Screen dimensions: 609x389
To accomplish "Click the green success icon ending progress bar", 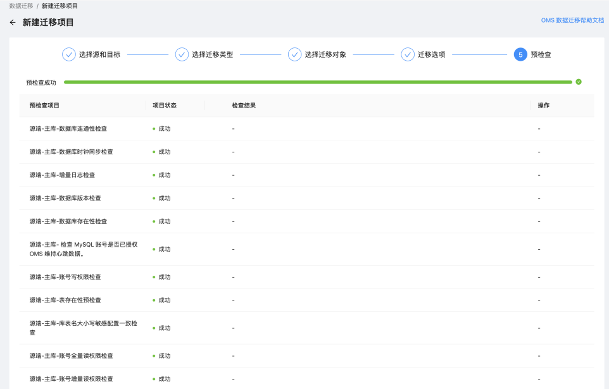I will click(x=579, y=82).
